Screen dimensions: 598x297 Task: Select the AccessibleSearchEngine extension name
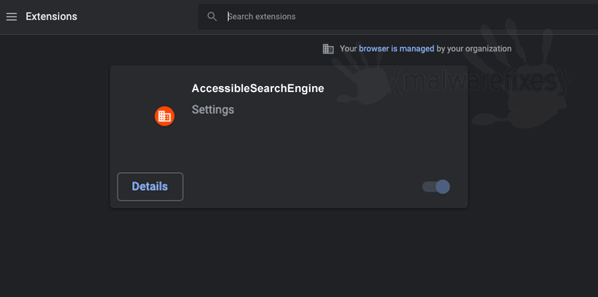point(258,88)
